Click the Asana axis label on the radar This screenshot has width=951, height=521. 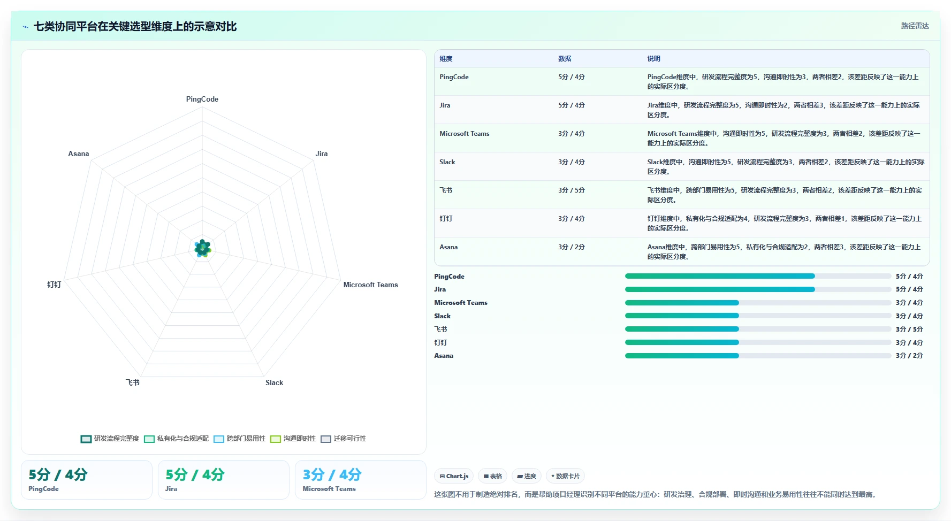(79, 154)
